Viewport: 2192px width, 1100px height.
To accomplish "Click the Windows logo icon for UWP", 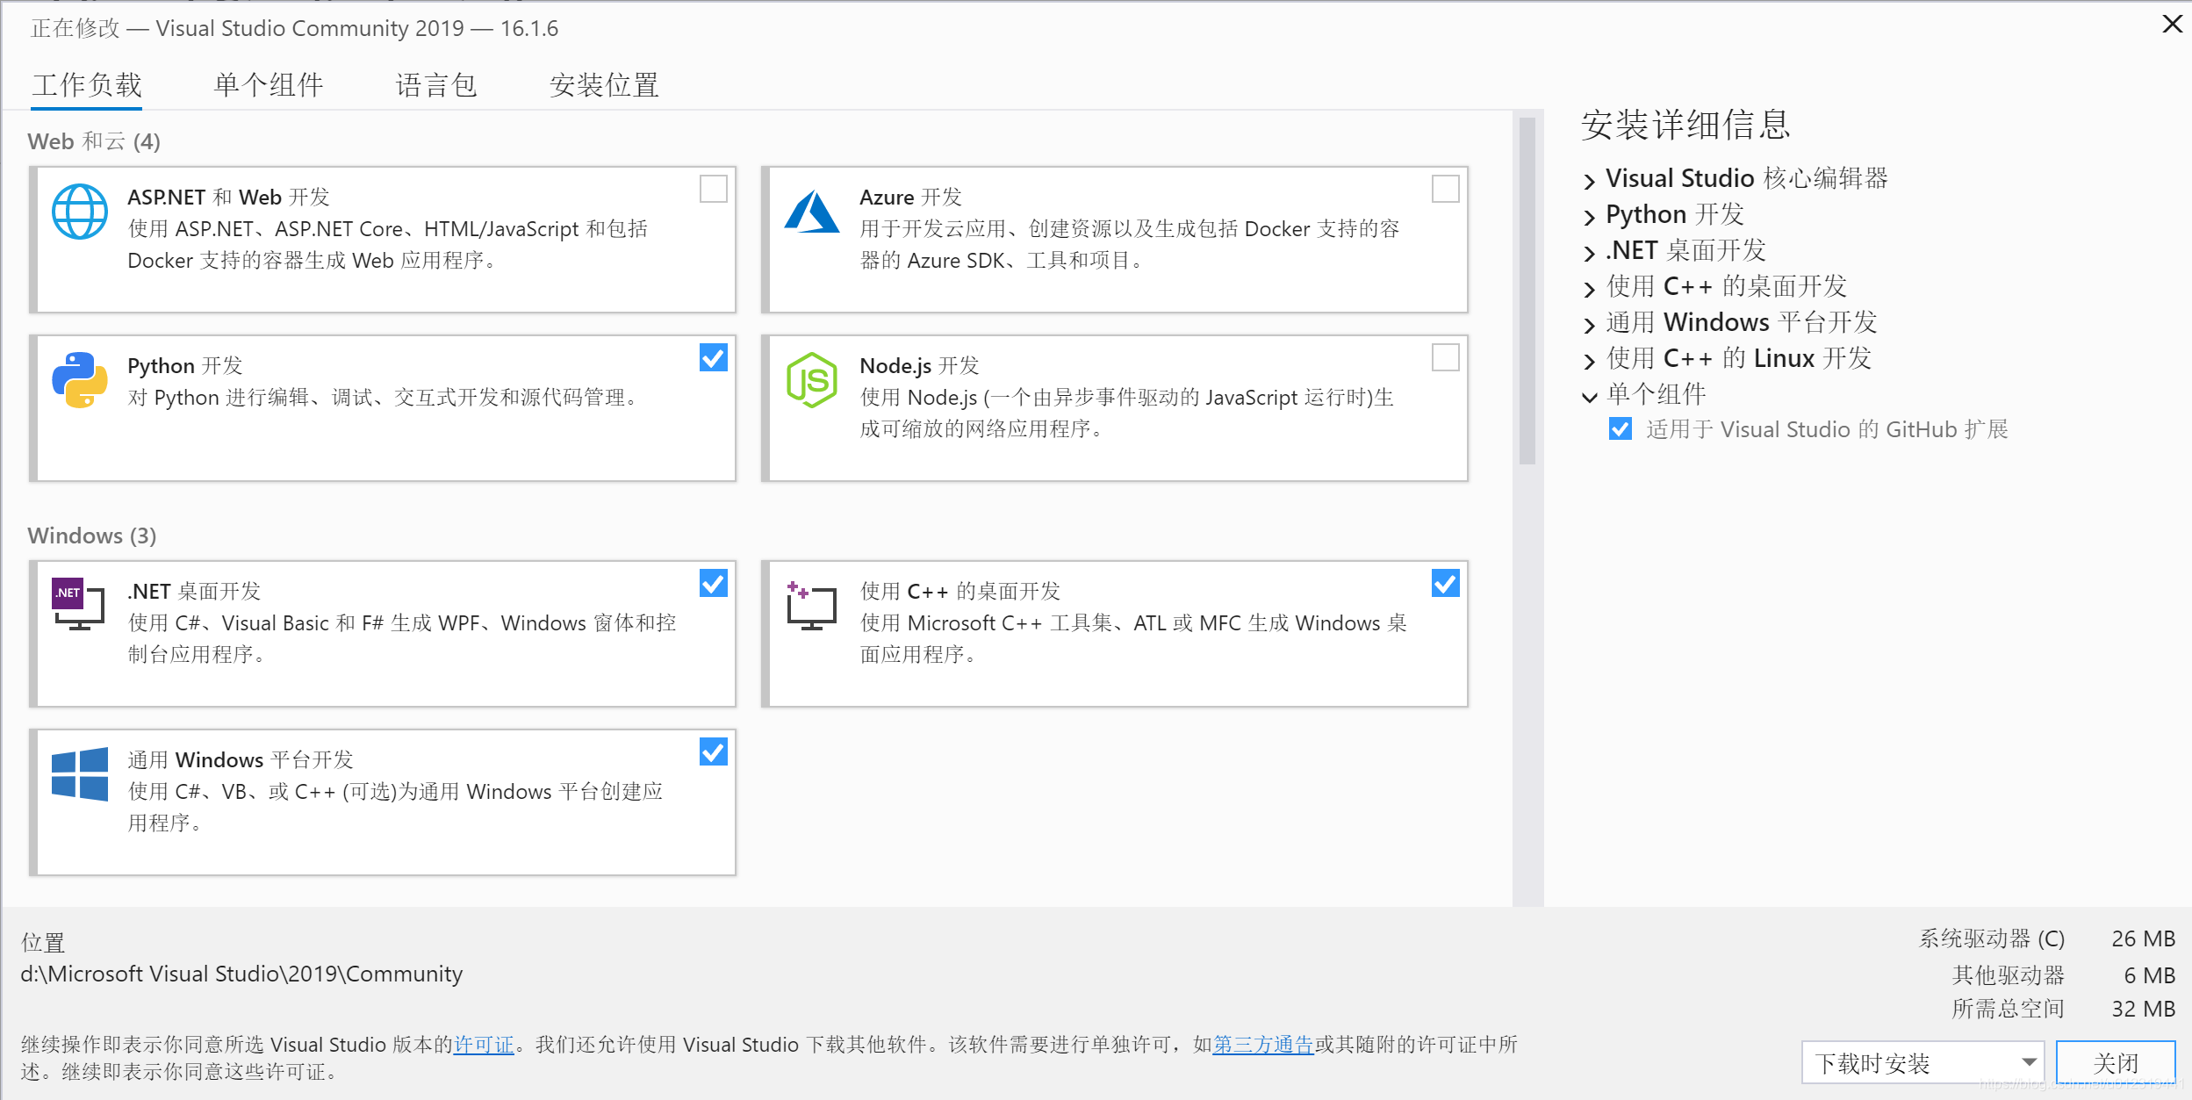I will [80, 773].
